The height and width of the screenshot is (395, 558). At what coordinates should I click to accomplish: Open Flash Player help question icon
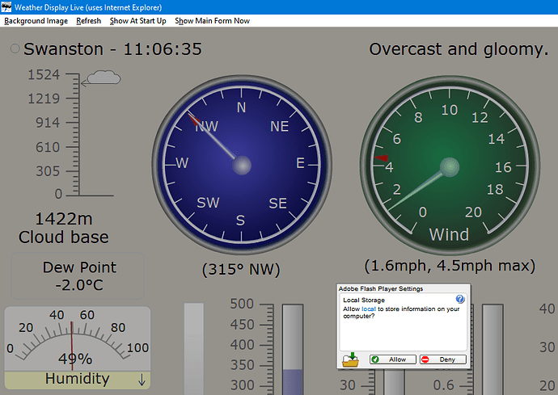pos(460,299)
